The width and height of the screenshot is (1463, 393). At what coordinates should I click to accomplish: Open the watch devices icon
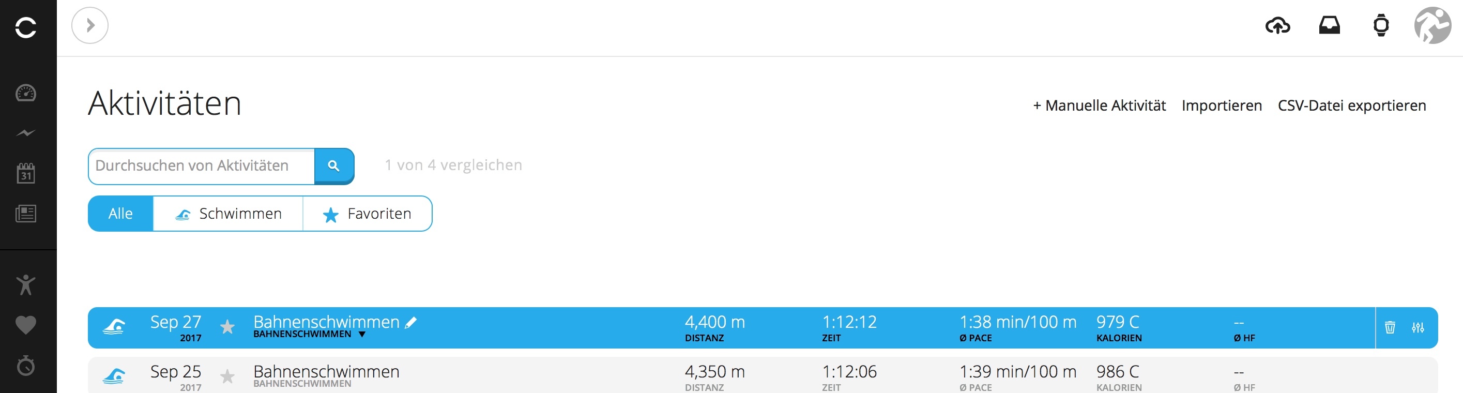coord(1381,25)
